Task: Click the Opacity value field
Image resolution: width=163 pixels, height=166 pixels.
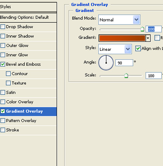Action: tap(154, 29)
